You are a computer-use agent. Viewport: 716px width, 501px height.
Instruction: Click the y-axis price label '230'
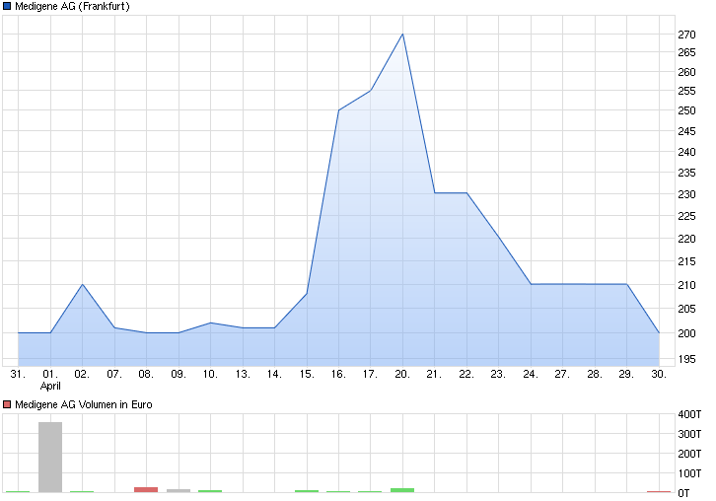click(x=686, y=194)
